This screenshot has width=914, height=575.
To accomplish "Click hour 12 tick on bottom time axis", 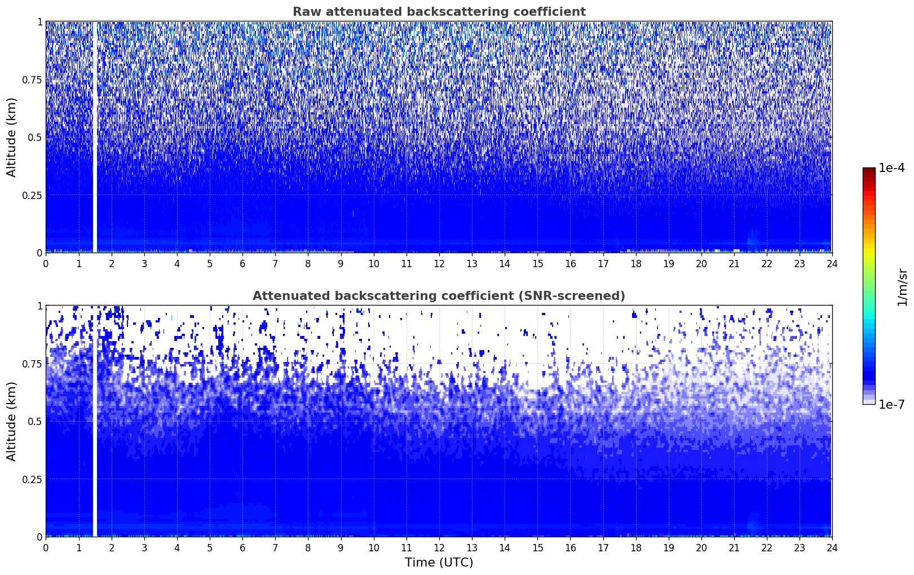I will [439, 547].
